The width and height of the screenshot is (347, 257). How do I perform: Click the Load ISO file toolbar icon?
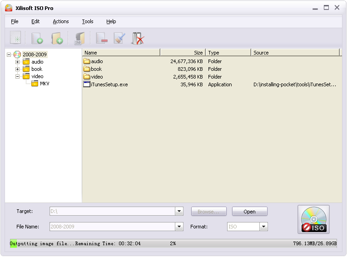tap(79, 38)
